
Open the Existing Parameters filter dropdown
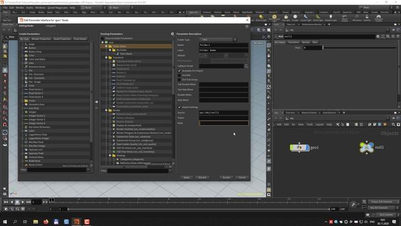click(x=170, y=171)
